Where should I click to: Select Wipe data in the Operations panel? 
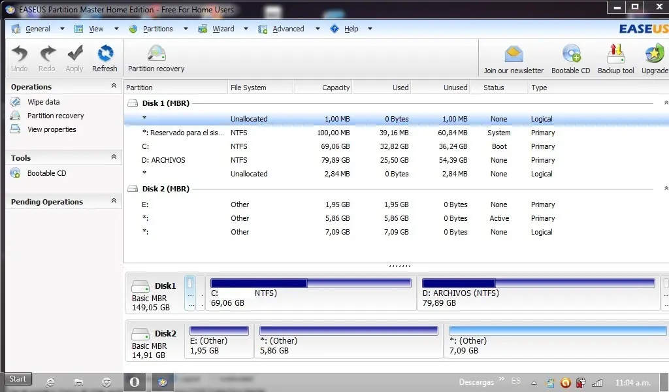[43, 102]
